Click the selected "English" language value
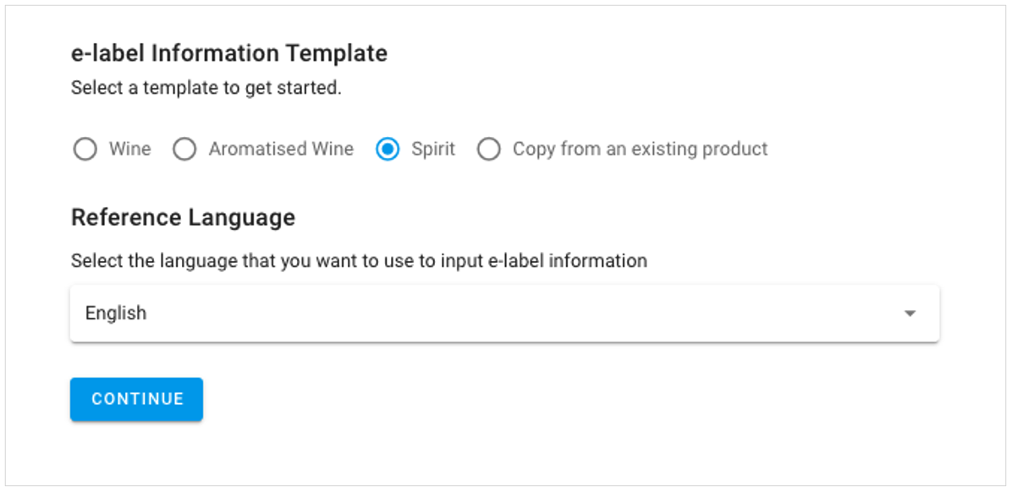Screen dimensions: 1012x491 (116, 314)
